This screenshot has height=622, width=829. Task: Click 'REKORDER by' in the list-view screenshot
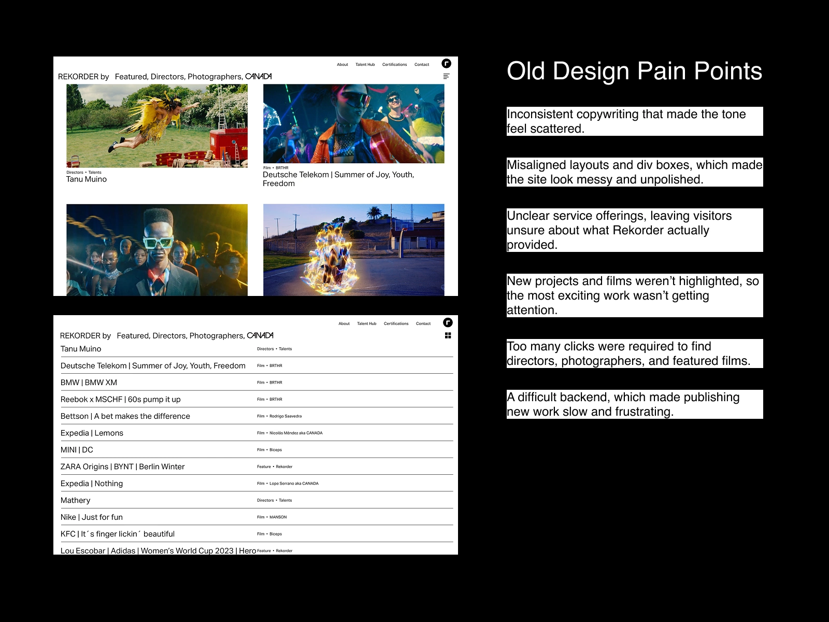[85, 336]
